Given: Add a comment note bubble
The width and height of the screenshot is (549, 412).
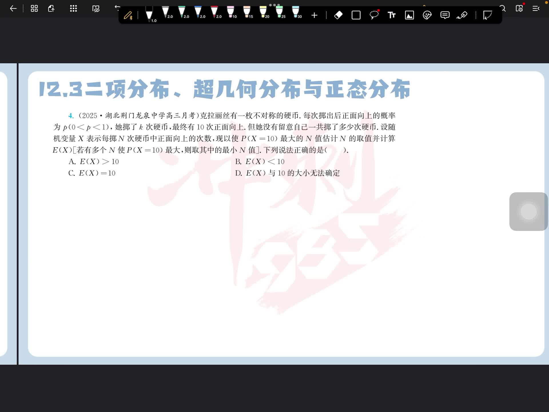Looking at the screenshot, I should 445,15.
